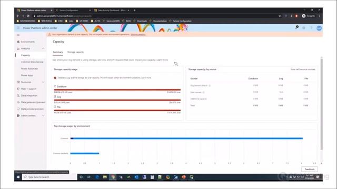Select the Summary tab
The image size is (337, 189).
[x=58, y=52]
